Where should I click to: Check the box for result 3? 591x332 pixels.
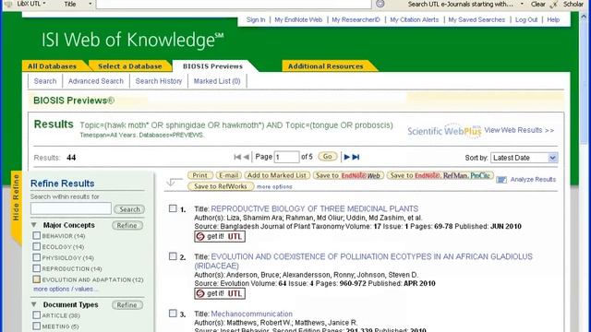point(173,314)
